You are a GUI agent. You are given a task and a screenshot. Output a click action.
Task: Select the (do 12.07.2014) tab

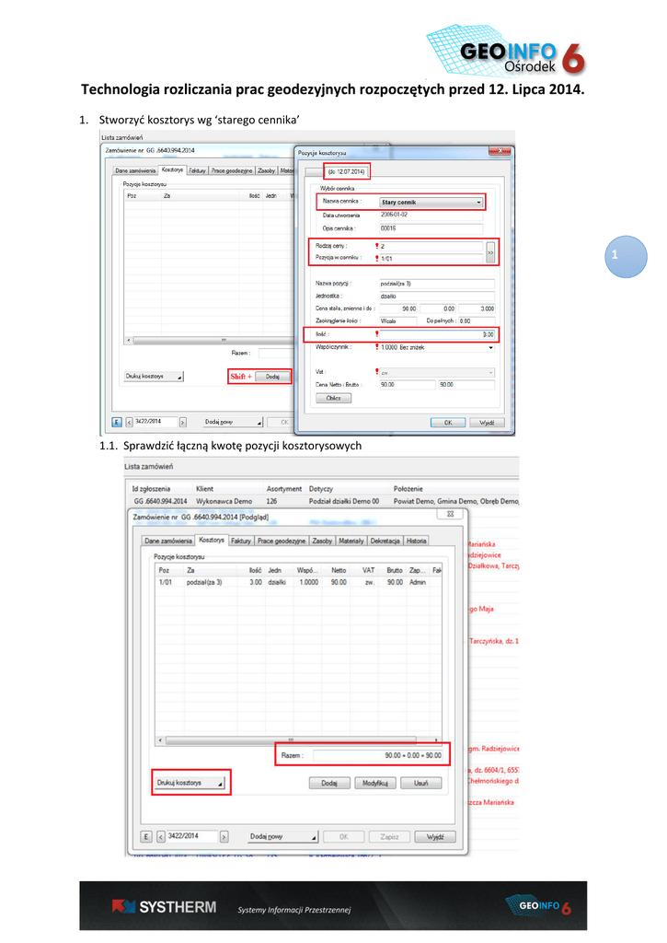[346, 171]
